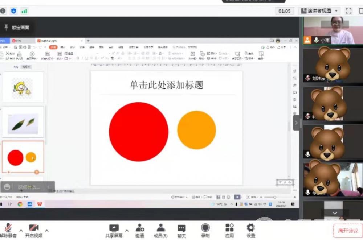Start sharing with 共享屏幕
The image size is (363, 240).
114,231
